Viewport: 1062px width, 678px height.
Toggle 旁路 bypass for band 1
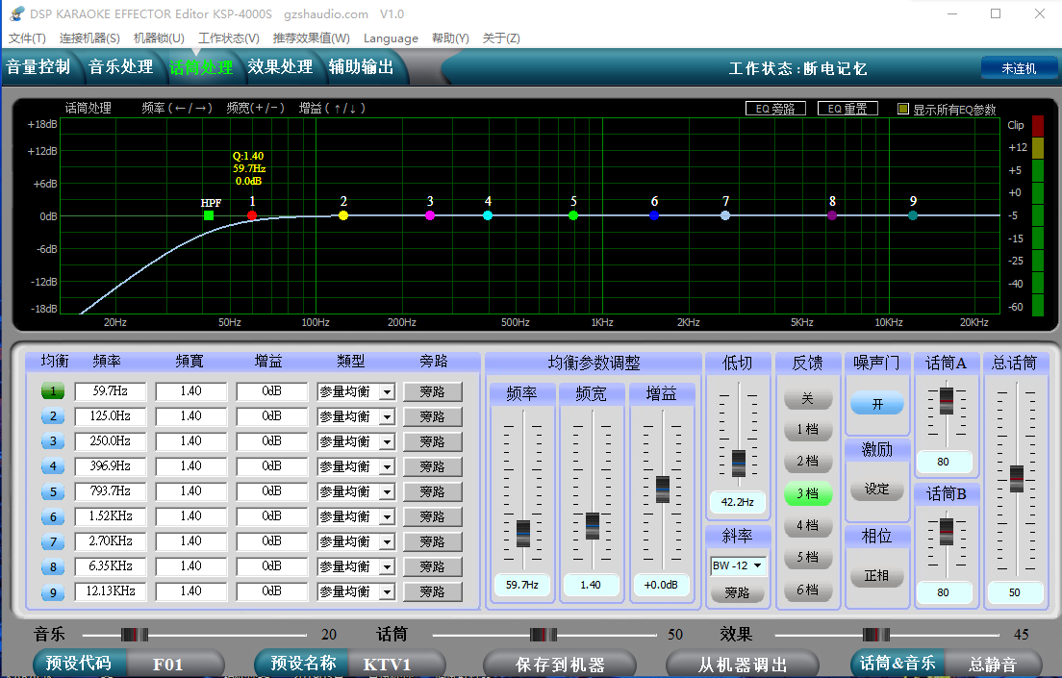point(433,391)
